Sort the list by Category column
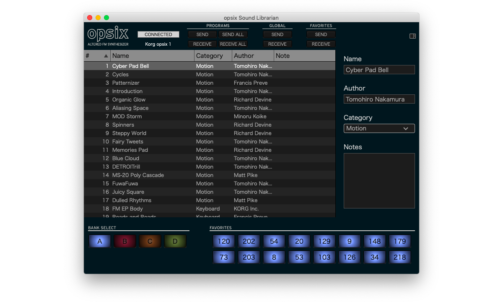This screenshot has width=503, height=302. pyautogui.click(x=213, y=56)
